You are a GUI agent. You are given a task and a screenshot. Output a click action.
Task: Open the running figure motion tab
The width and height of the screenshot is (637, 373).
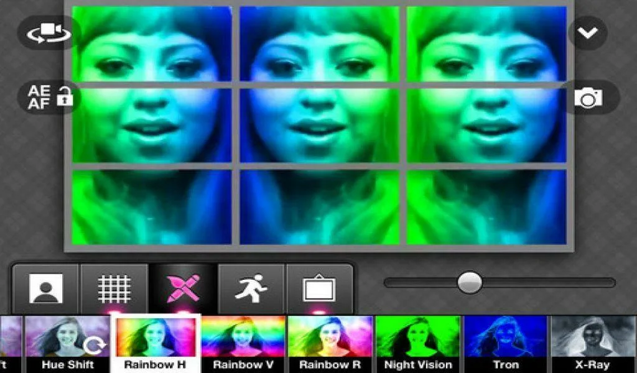coord(251,288)
